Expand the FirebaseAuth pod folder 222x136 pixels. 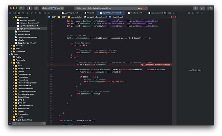coord(14,77)
